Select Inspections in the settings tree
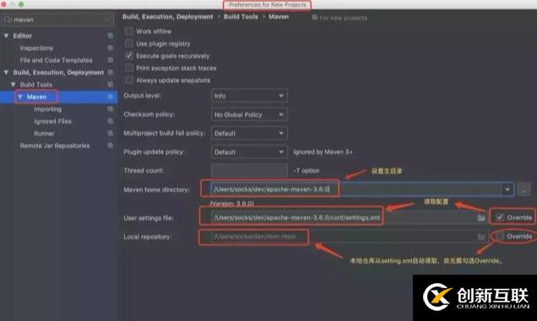 pyautogui.click(x=36, y=48)
